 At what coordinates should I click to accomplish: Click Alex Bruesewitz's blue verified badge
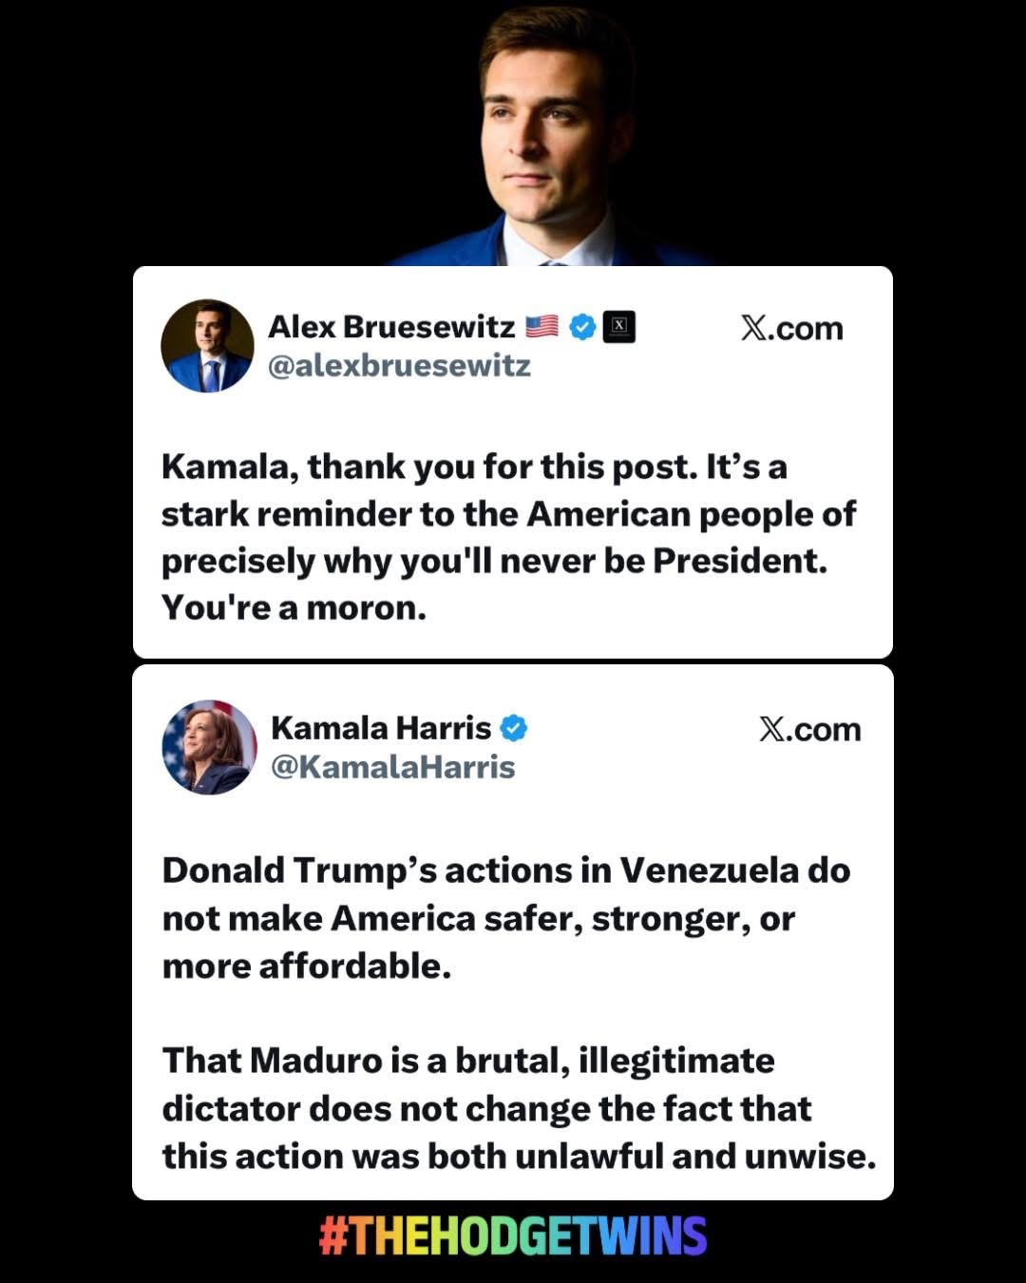[x=582, y=327]
